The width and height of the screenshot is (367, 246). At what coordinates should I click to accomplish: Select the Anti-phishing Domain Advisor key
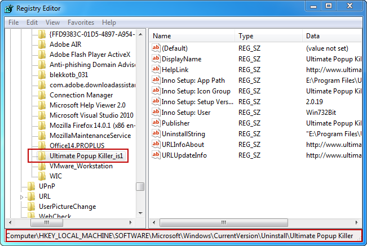(92, 65)
